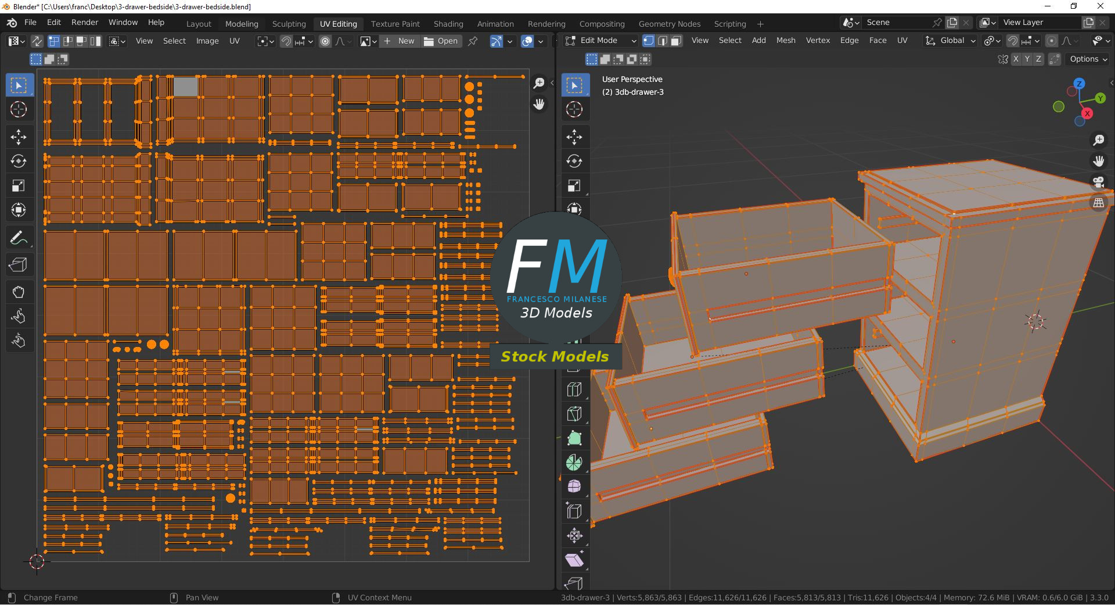Toggle proportional editing in UV editor
Screen dimensions: 1115x605
click(325, 41)
